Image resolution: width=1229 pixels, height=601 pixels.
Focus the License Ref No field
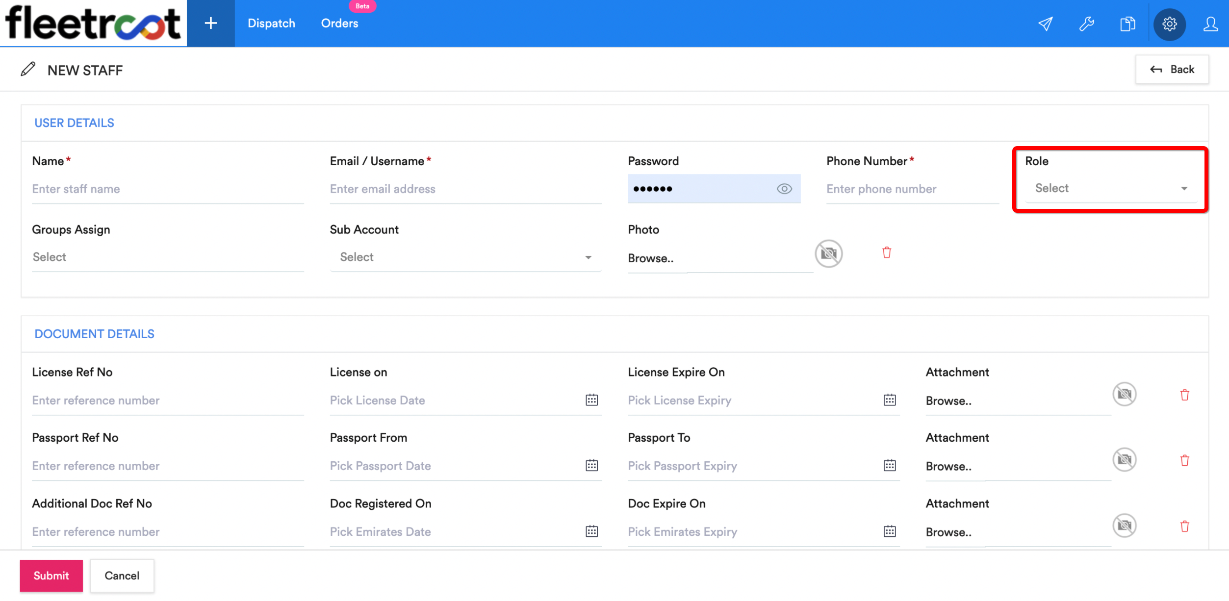[168, 401]
